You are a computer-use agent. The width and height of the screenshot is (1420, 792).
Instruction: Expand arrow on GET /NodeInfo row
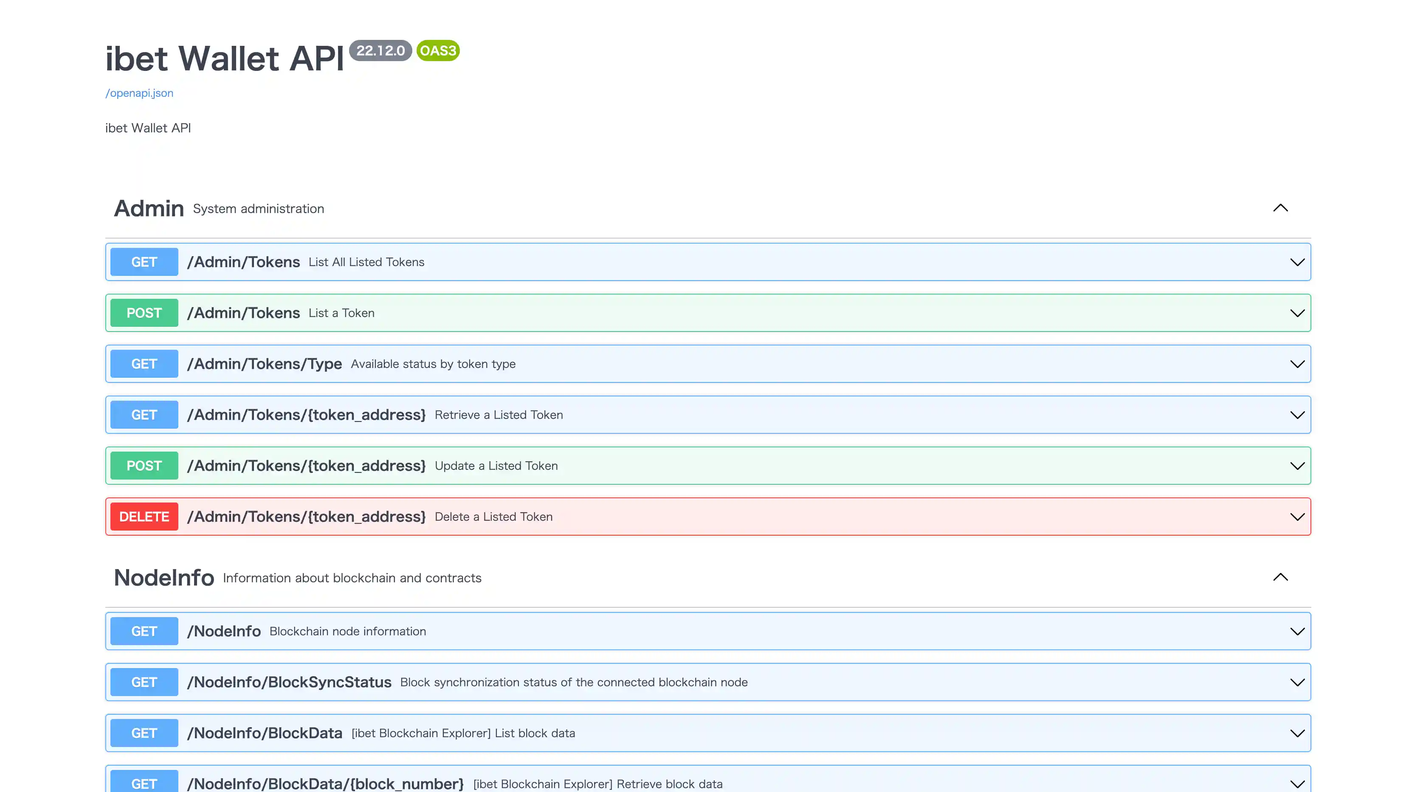click(1297, 631)
